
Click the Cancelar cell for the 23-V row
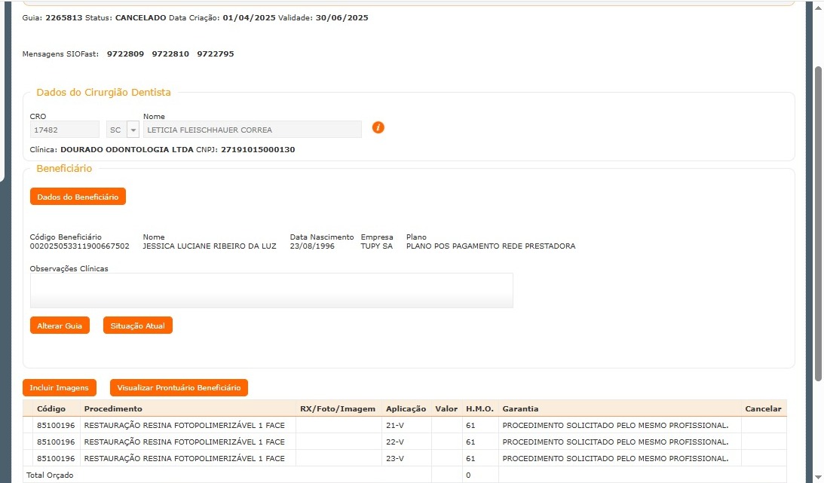point(763,458)
